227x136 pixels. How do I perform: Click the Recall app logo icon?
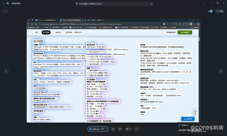tap(8, 3)
